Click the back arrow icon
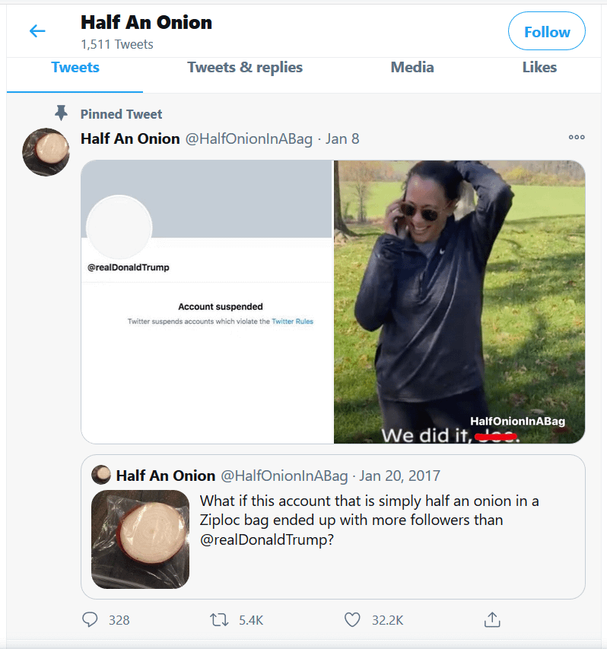The height and width of the screenshot is (649, 607). [x=37, y=31]
